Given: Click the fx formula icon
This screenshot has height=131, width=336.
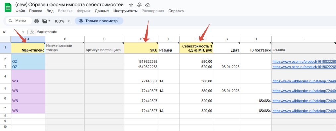Looking at the screenshot, I should [32, 32].
